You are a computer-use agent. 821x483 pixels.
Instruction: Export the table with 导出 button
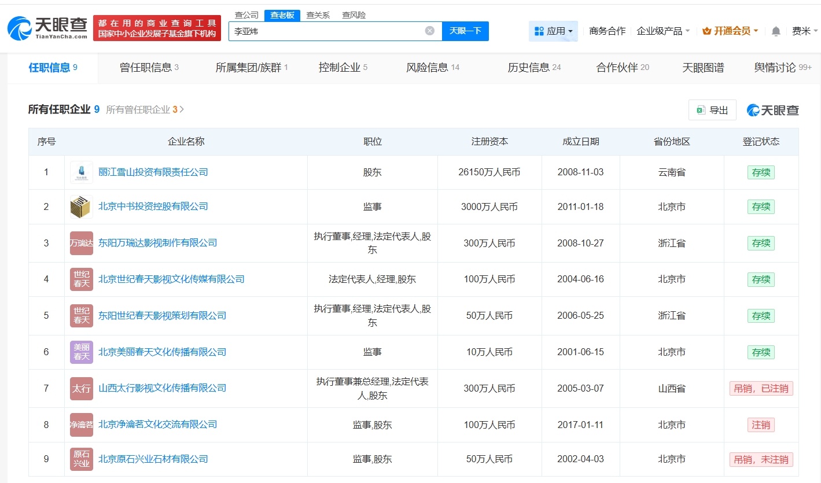(712, 110)
